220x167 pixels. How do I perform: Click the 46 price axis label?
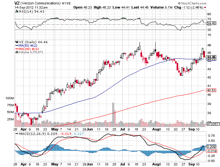(x=209, y=45)
